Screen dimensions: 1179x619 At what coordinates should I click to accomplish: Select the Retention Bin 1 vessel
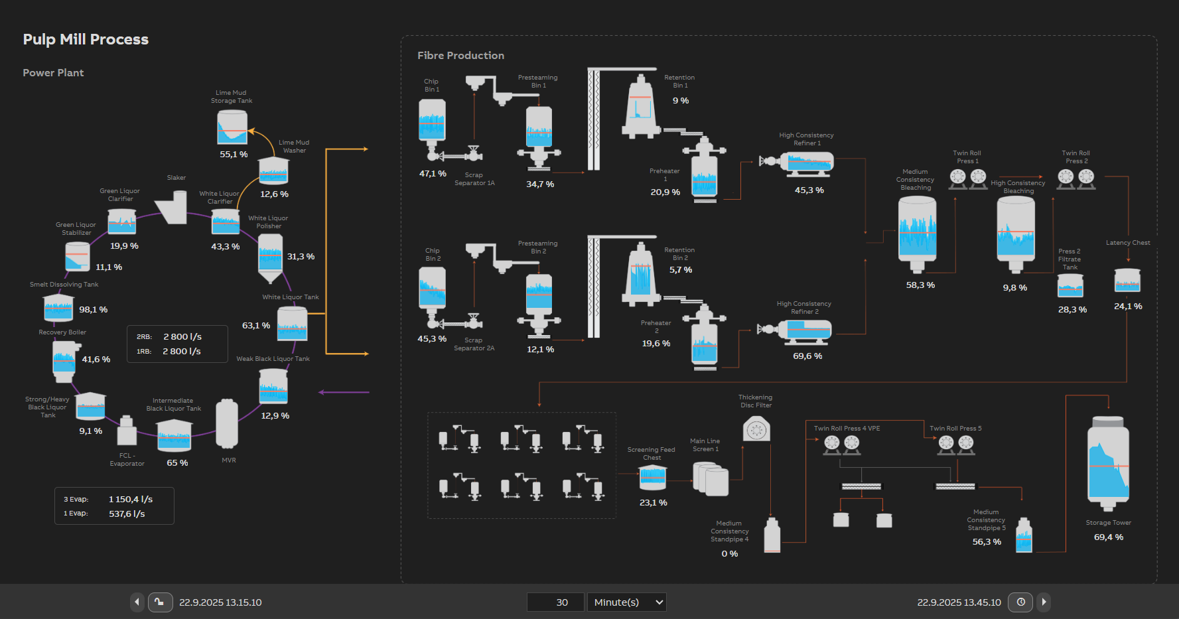click(x=641, y=107)
